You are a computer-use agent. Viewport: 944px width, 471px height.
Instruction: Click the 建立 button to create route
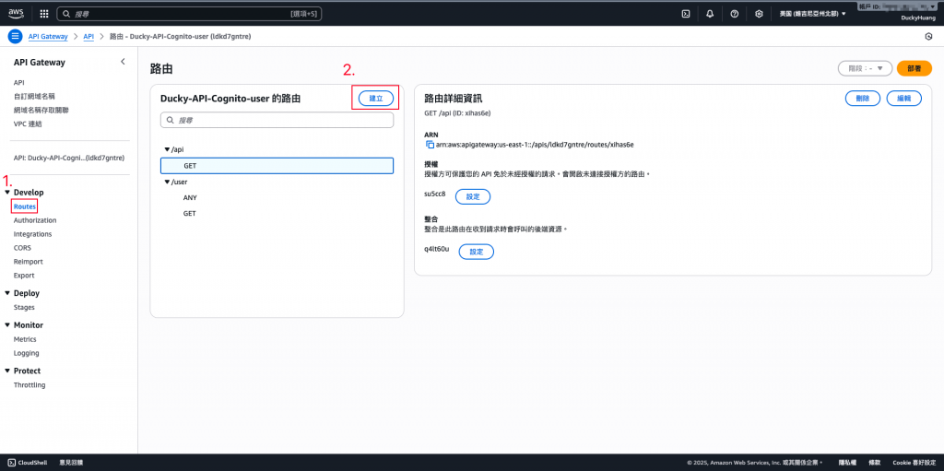coord(376,99)
